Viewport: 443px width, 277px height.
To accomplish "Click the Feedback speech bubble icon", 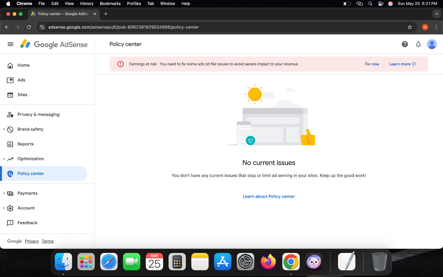I will [10, 223].
